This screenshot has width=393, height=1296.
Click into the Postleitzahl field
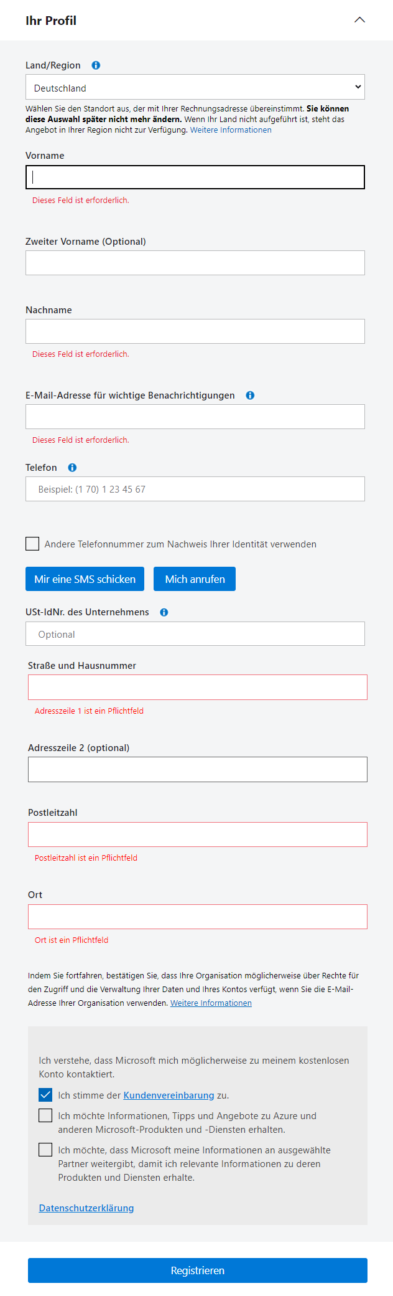point(197,835)
